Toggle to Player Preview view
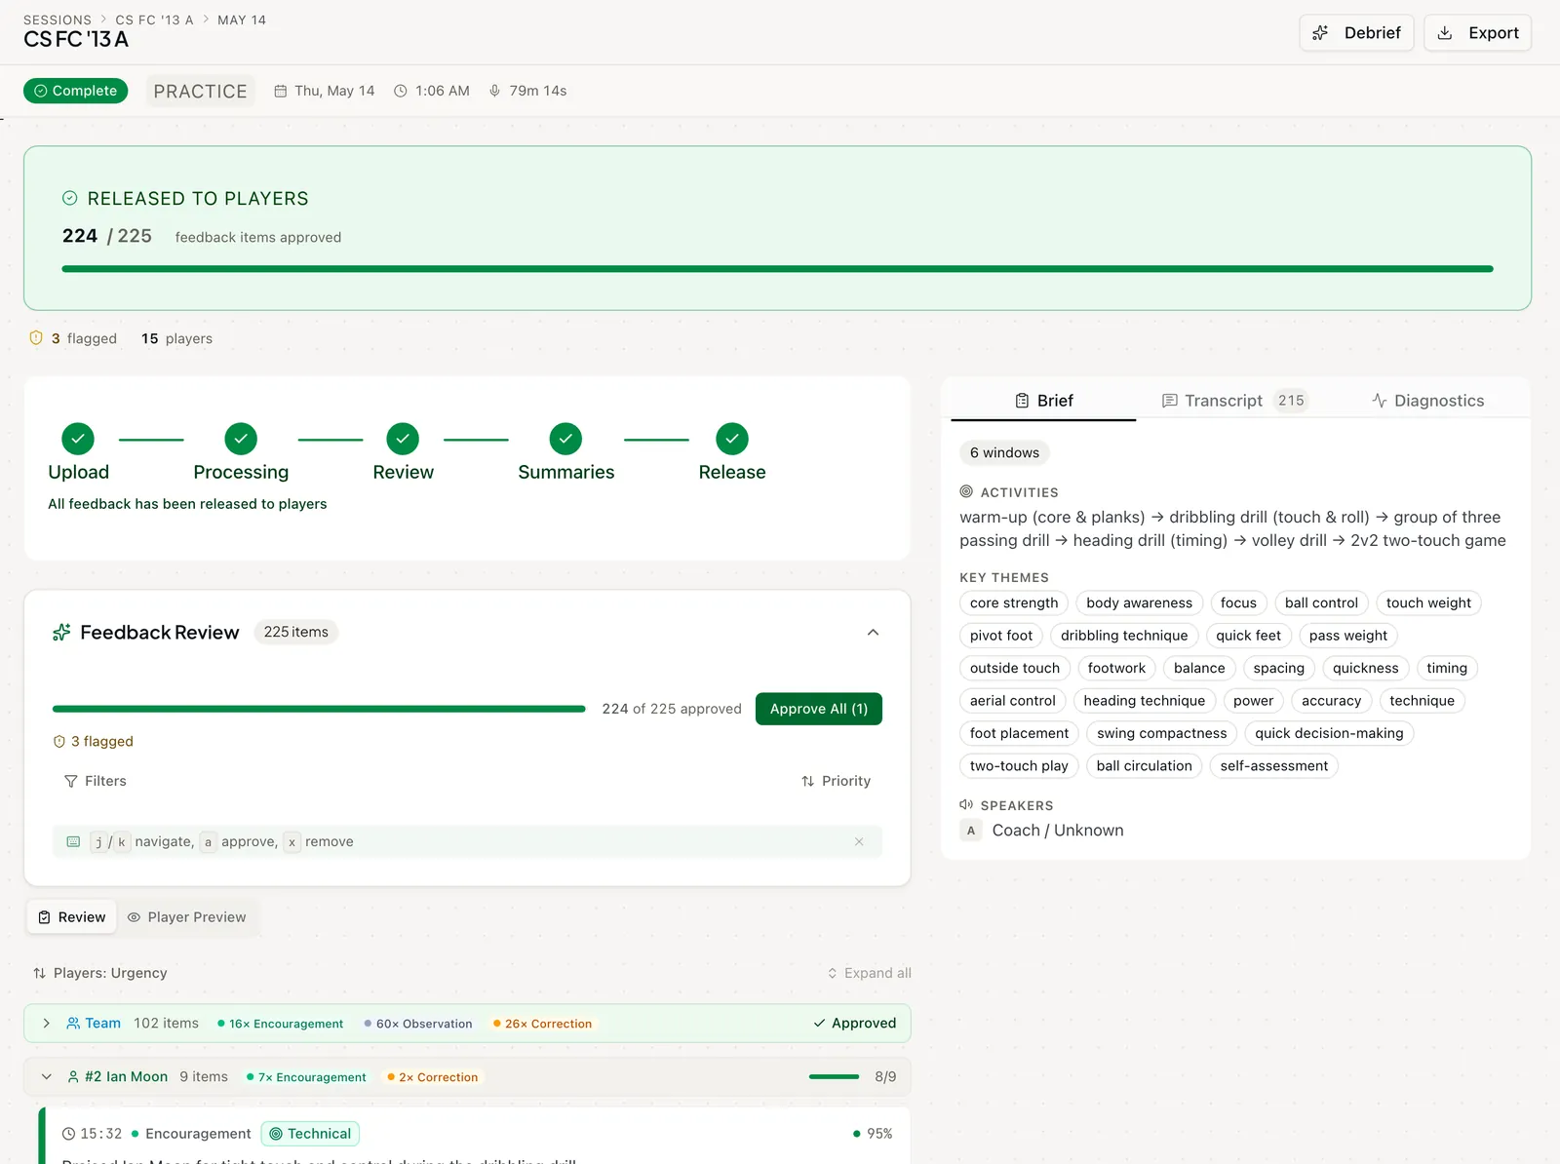The width and height of the screenshot is (1560, 1164). tap(187, 917)
